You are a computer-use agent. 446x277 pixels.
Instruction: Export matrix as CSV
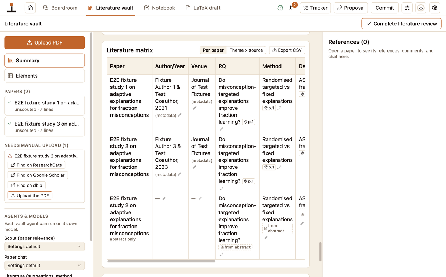click(x=287, y=50)
